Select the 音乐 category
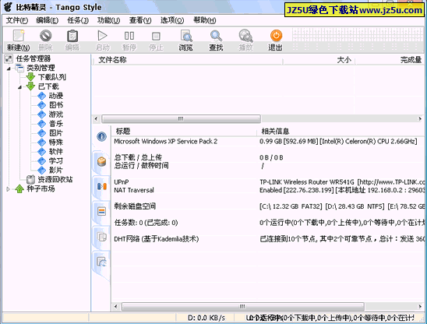 (x=56, y=124)
